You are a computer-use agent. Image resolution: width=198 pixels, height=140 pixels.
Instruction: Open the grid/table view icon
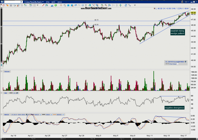(x=11, y=5)
